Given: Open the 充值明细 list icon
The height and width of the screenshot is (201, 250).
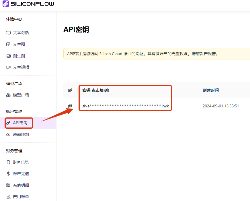Looking at the screenshot, I should pyautogui.click(x=8, y=185).
